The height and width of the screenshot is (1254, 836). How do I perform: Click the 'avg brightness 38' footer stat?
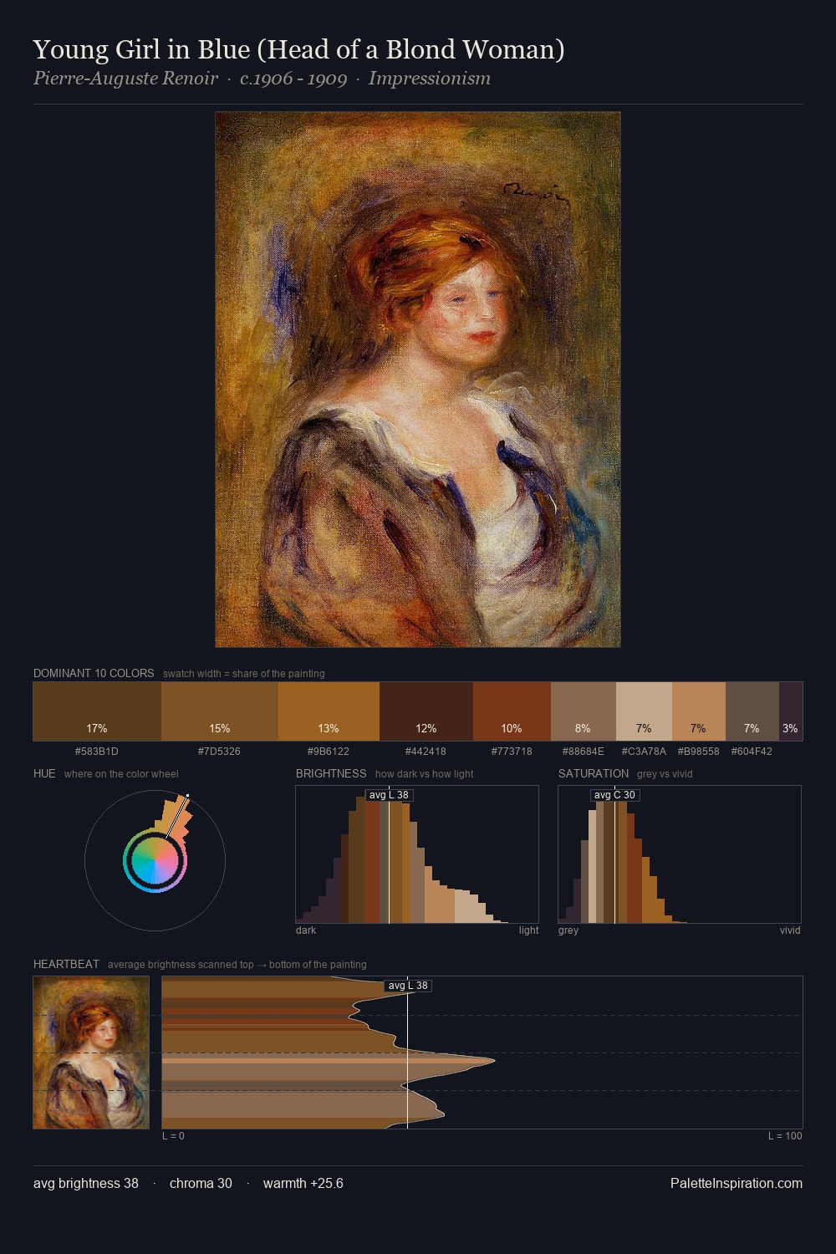click(86, 1183)
